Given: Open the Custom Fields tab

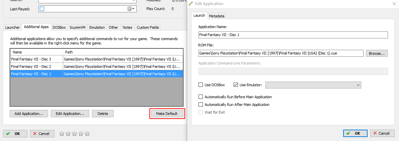Looking at the screenshot, I should 148,27.
